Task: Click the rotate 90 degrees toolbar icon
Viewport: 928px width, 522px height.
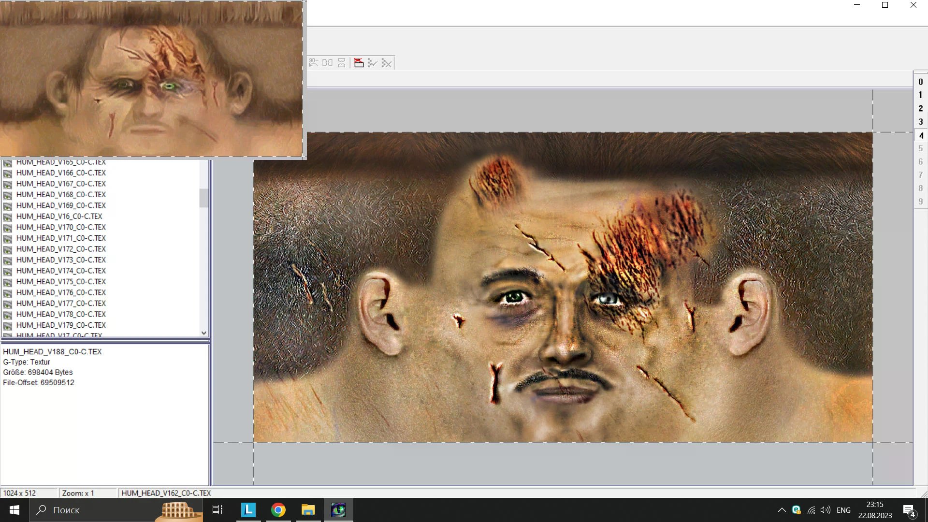Action: (314, 63)
